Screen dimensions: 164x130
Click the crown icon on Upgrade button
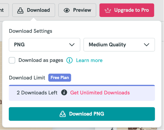point(108,10)
